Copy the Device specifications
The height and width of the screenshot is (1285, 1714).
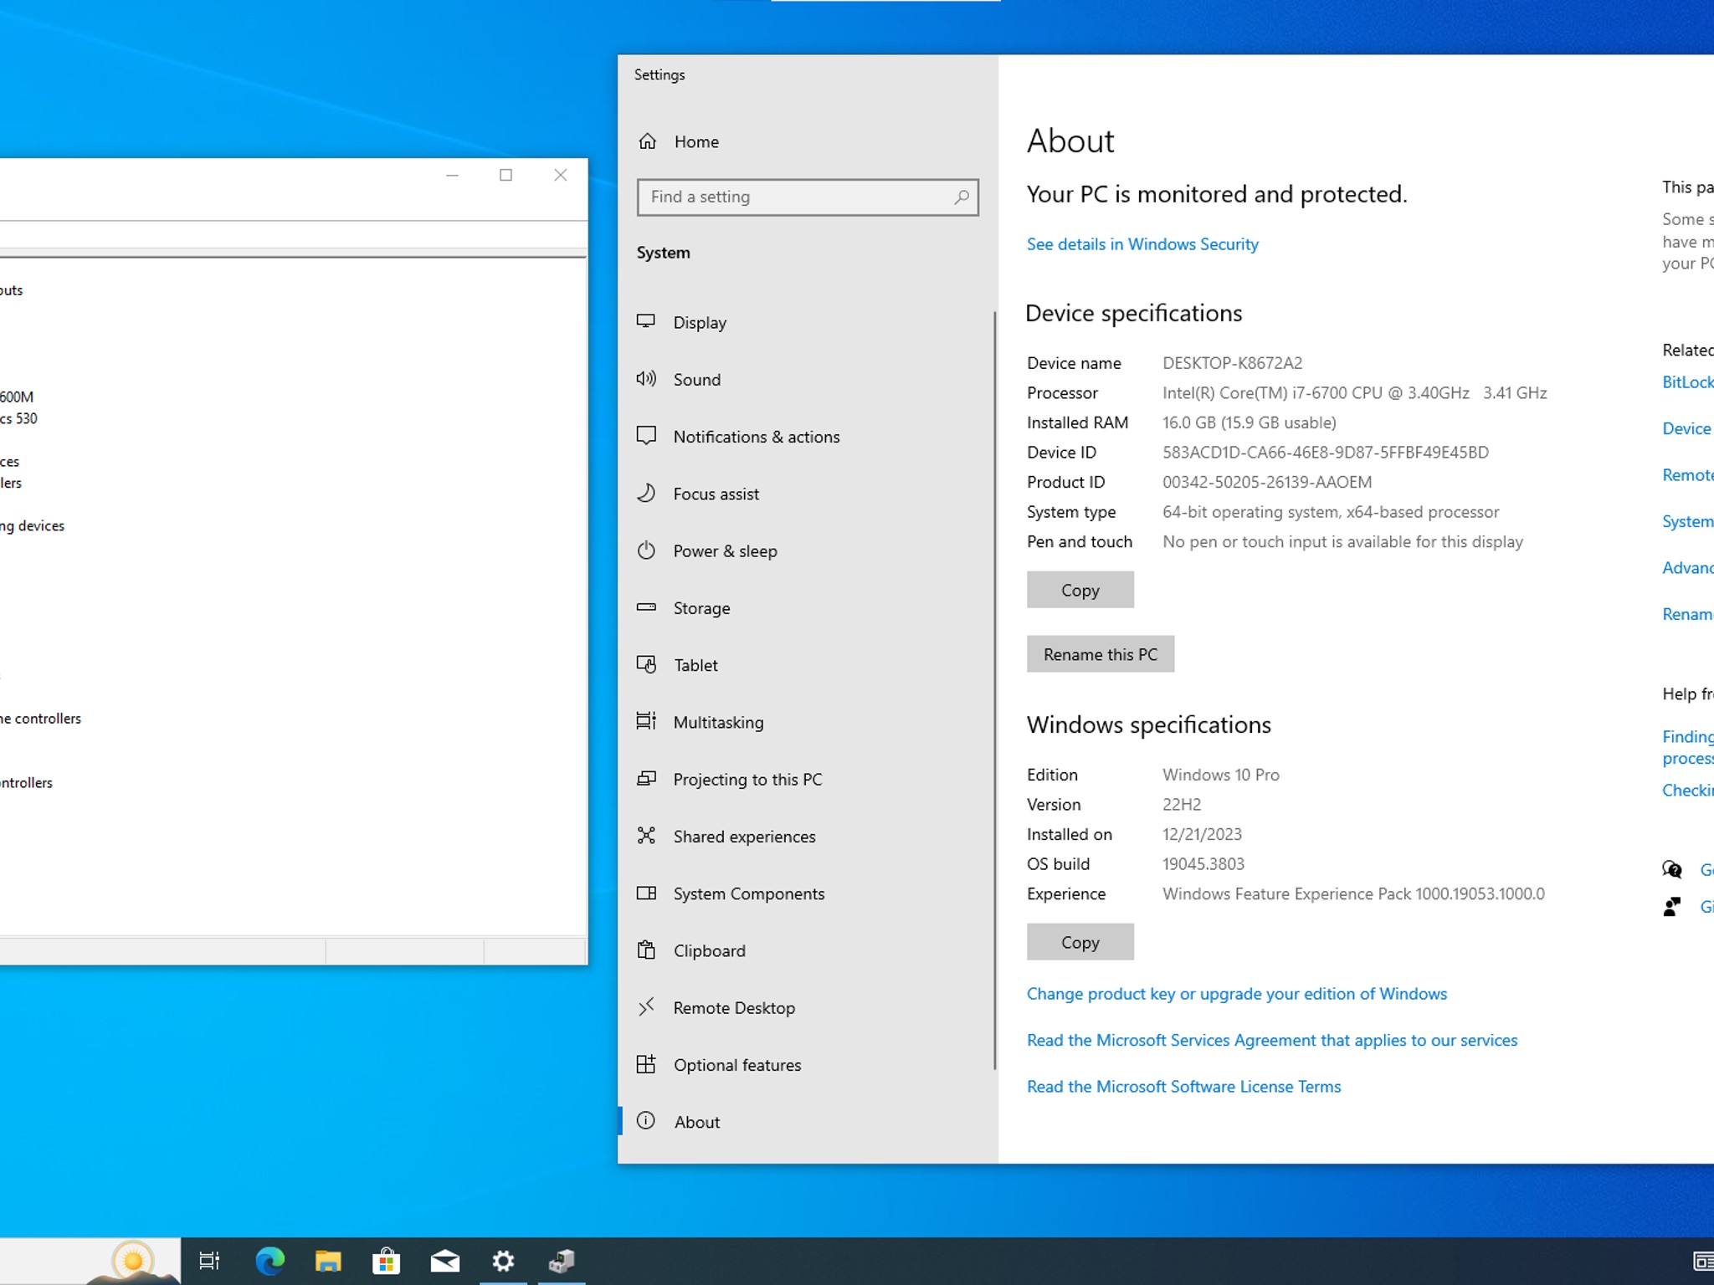(x=1080, y=590)
